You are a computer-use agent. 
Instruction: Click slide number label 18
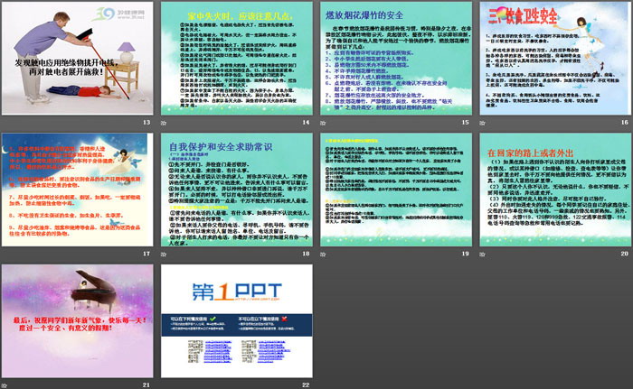306,254
